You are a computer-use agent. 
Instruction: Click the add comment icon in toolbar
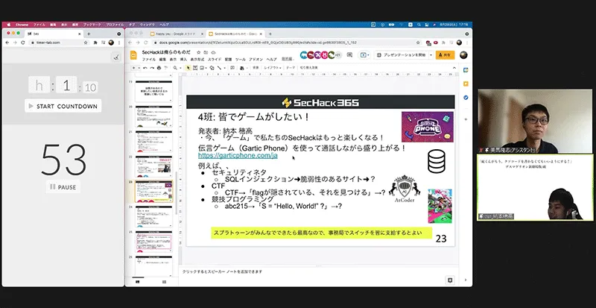point(232,67)
